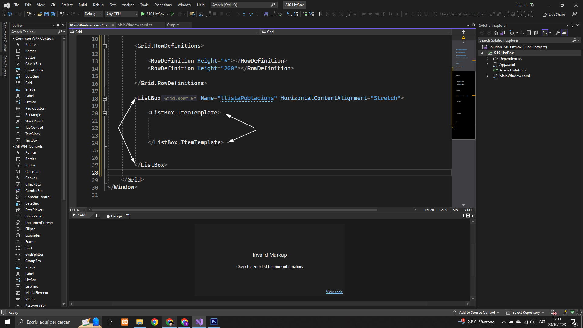Click the Live Share button

(x=554, y=14)
